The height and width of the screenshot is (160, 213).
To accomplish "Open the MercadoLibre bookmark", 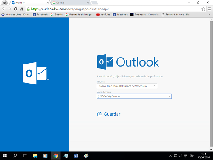I will (15, 15).
